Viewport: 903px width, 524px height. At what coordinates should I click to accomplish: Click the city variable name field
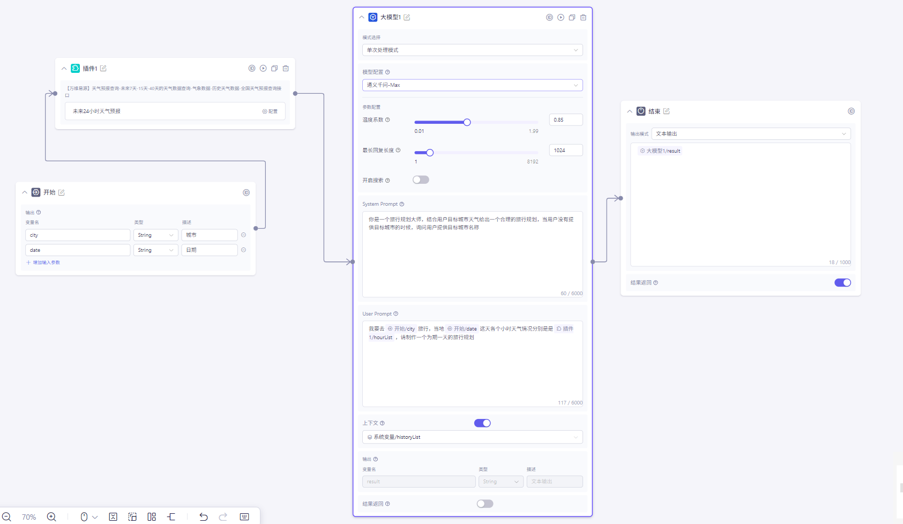[78, 235]
